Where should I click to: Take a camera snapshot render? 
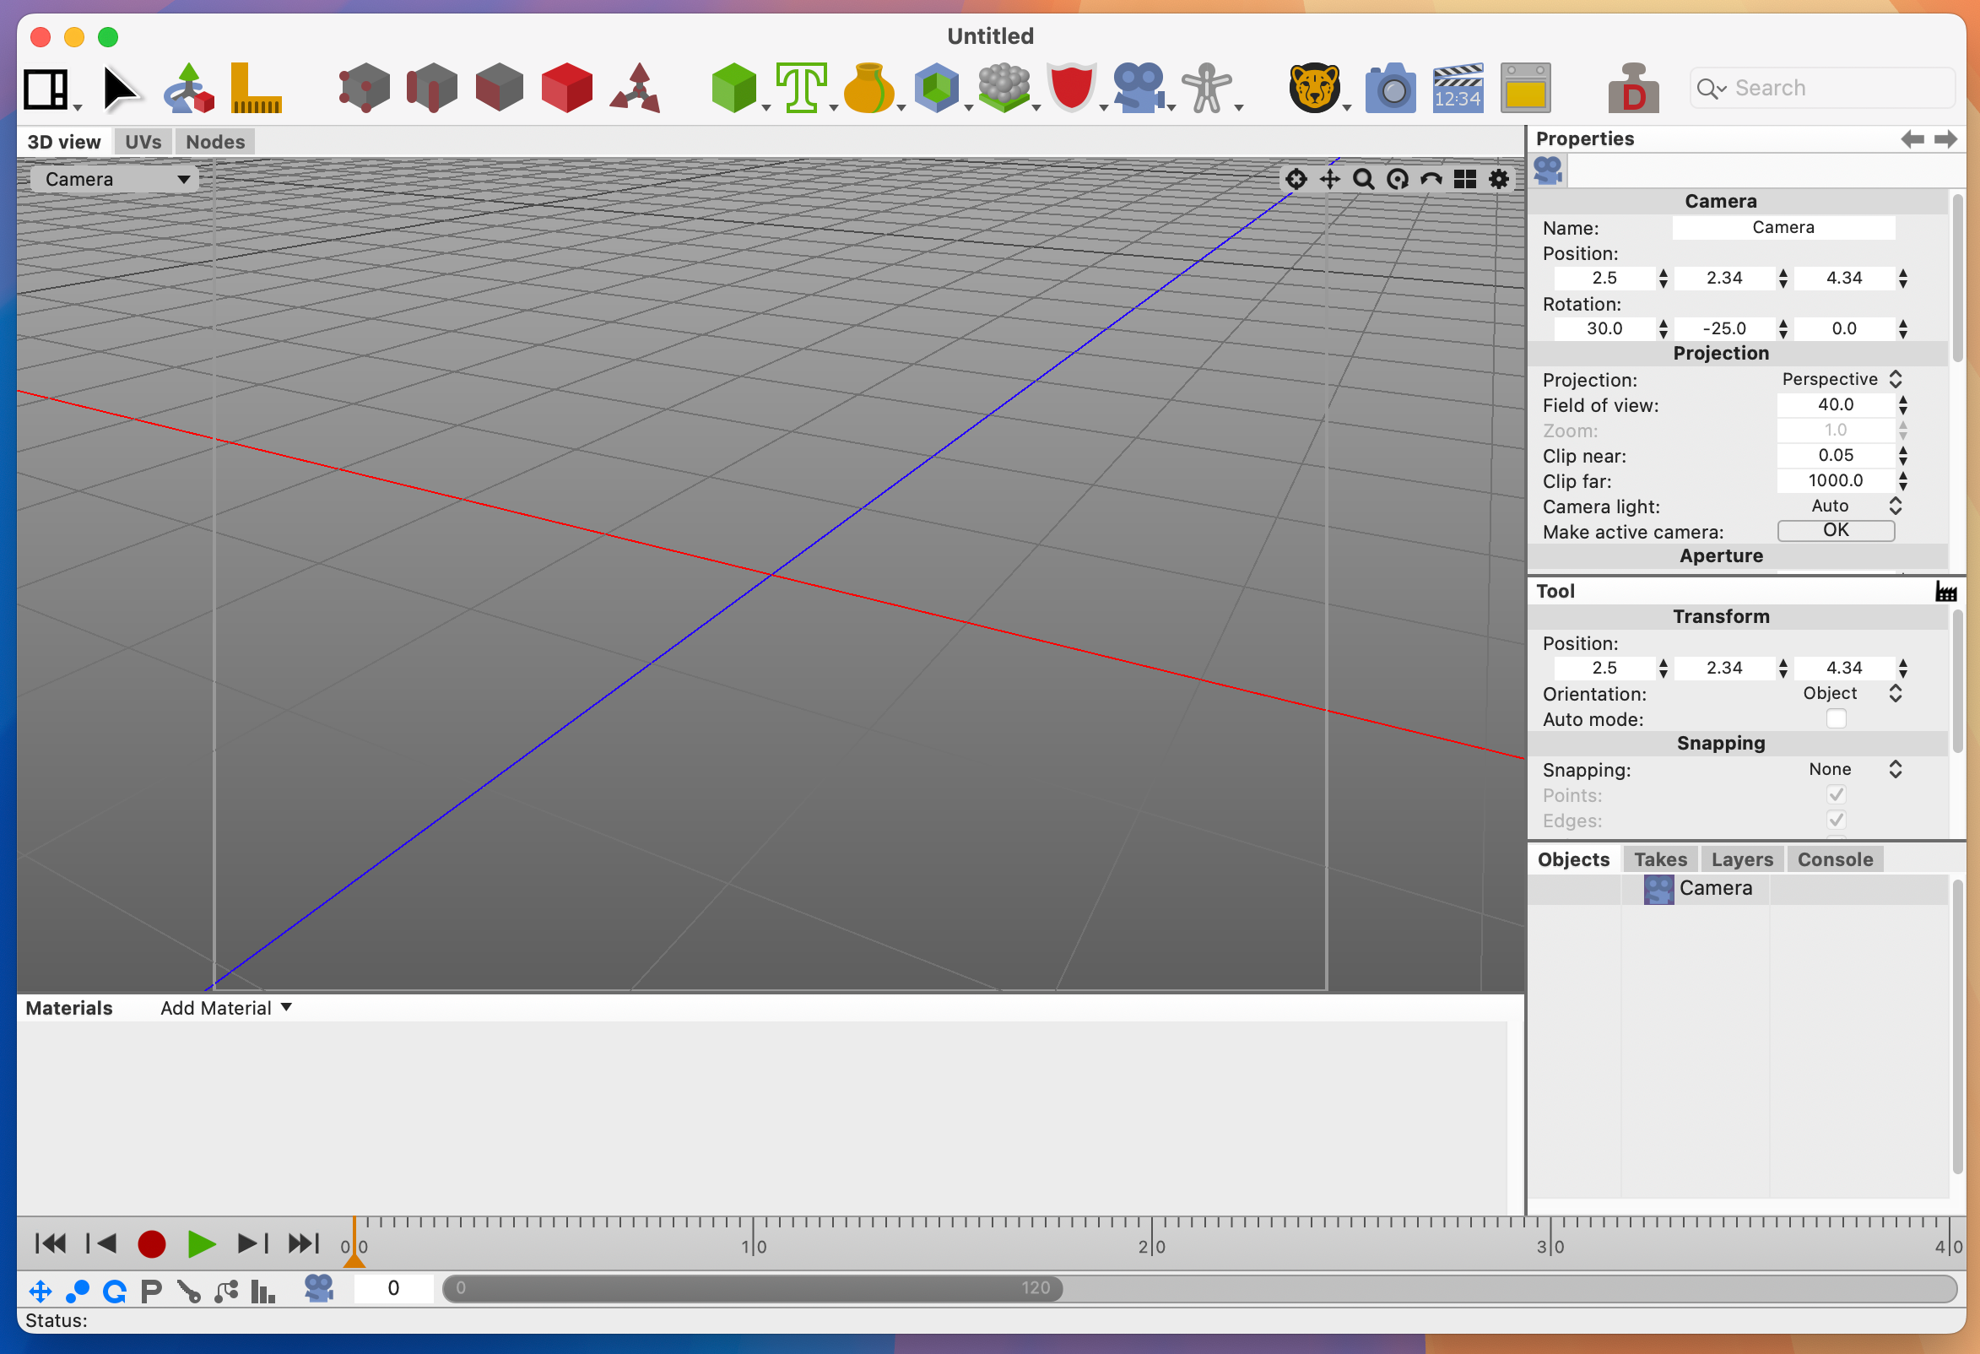pyautogui.click(x=1390, y=88)
